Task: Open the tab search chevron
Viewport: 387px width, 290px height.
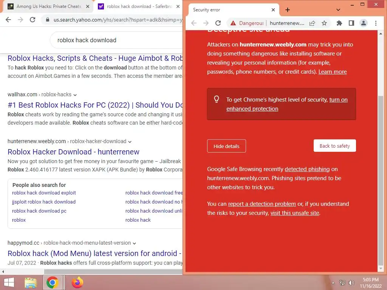Action: (x=338, y=10)
